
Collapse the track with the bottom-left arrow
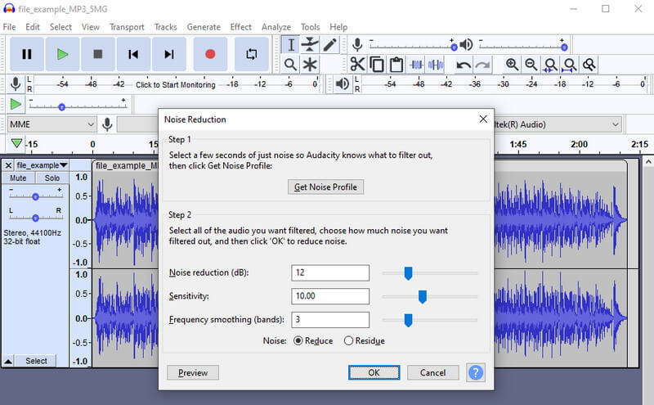click(8, 361)
